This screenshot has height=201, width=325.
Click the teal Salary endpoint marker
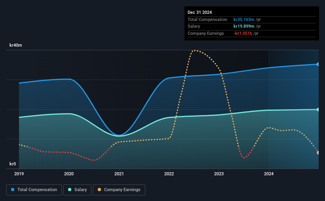pos(318,110)
